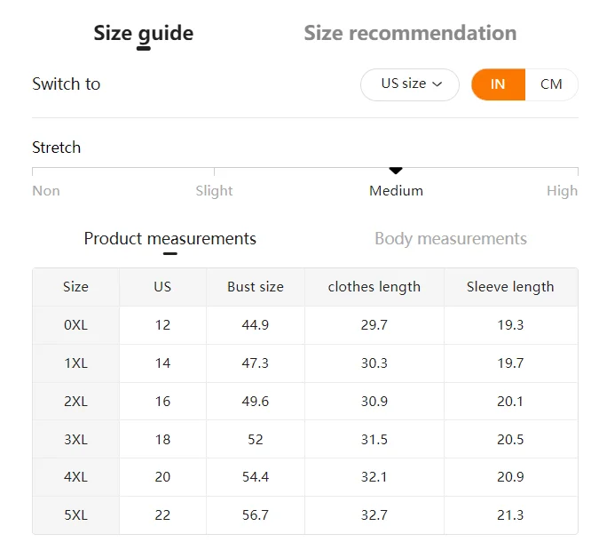Click the Sleeve length column header
The width and height of the screenshot is (591, 550).
(510, 287)
